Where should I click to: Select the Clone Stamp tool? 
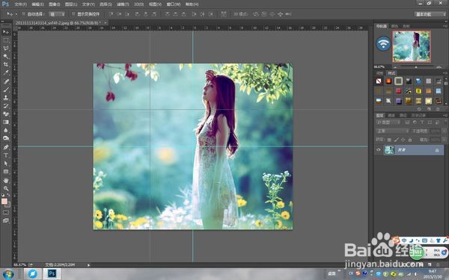click(x=6, y=97)
